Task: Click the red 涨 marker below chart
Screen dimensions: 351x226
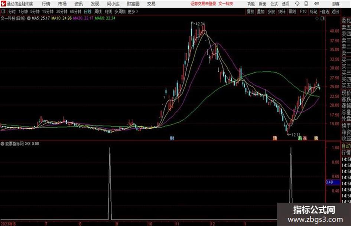Action: click(x=305, y=138)
